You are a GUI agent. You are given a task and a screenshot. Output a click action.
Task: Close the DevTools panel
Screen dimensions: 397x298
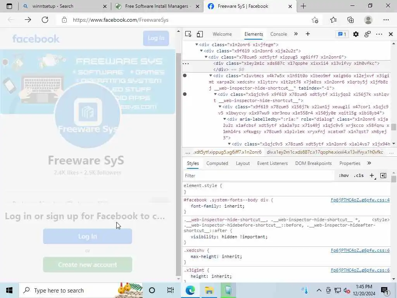391,34
